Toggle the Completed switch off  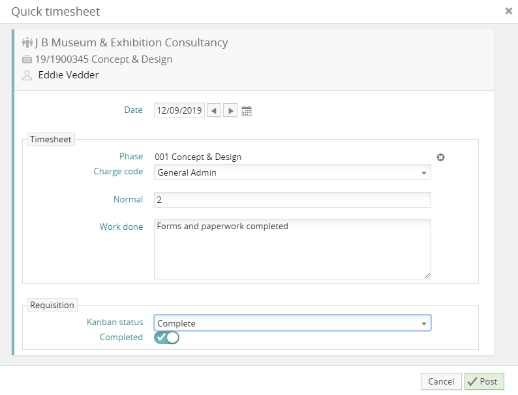coord(166,338)
